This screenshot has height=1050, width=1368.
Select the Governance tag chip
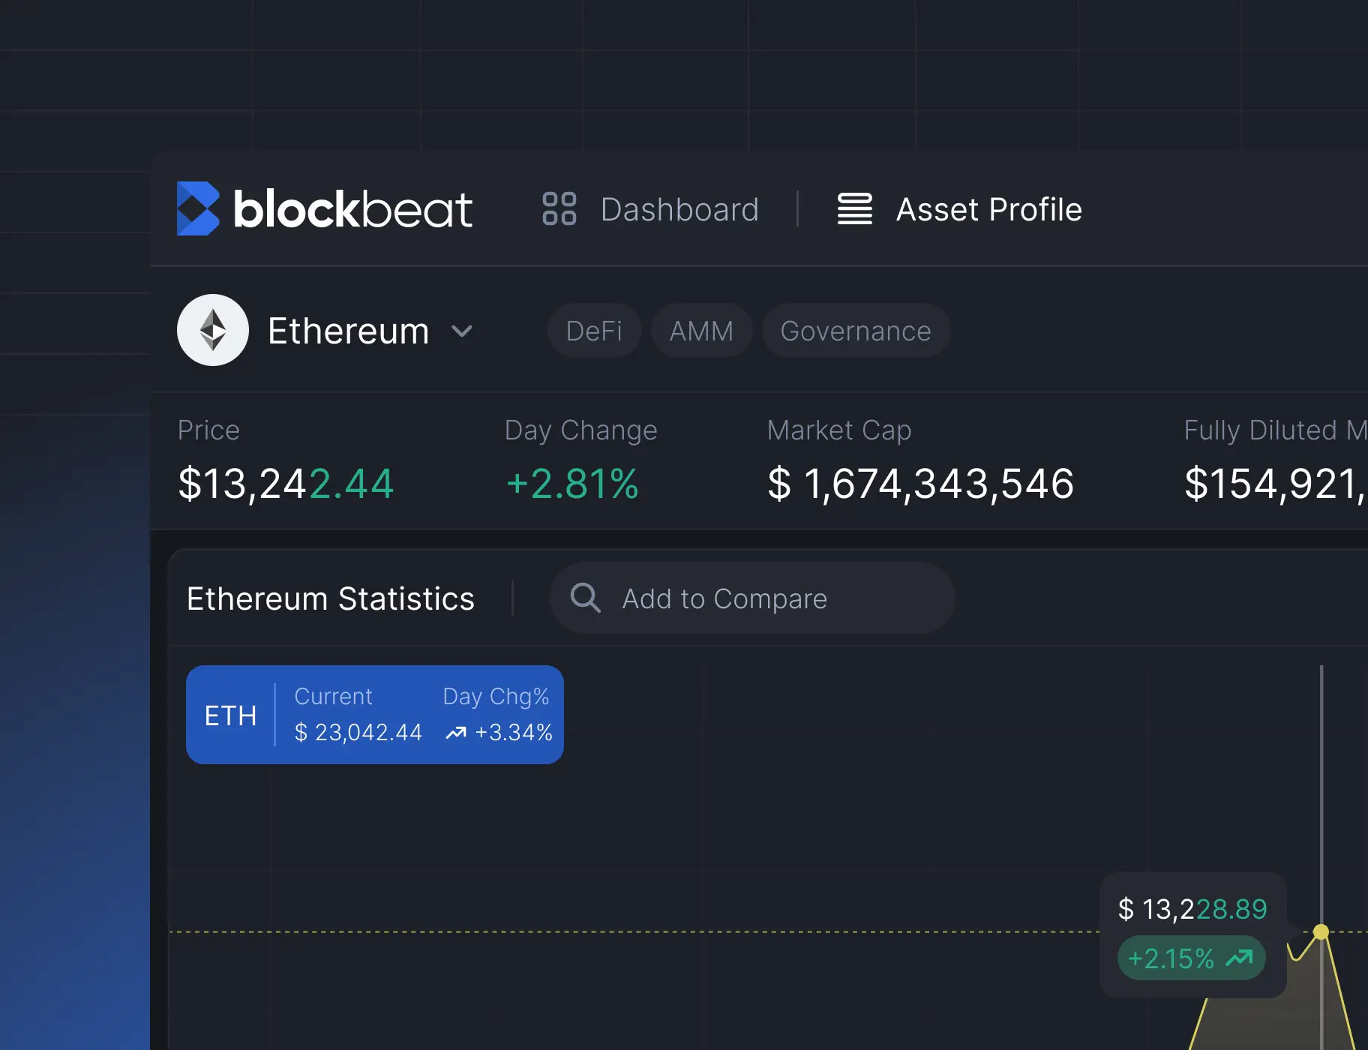(856, 331)
